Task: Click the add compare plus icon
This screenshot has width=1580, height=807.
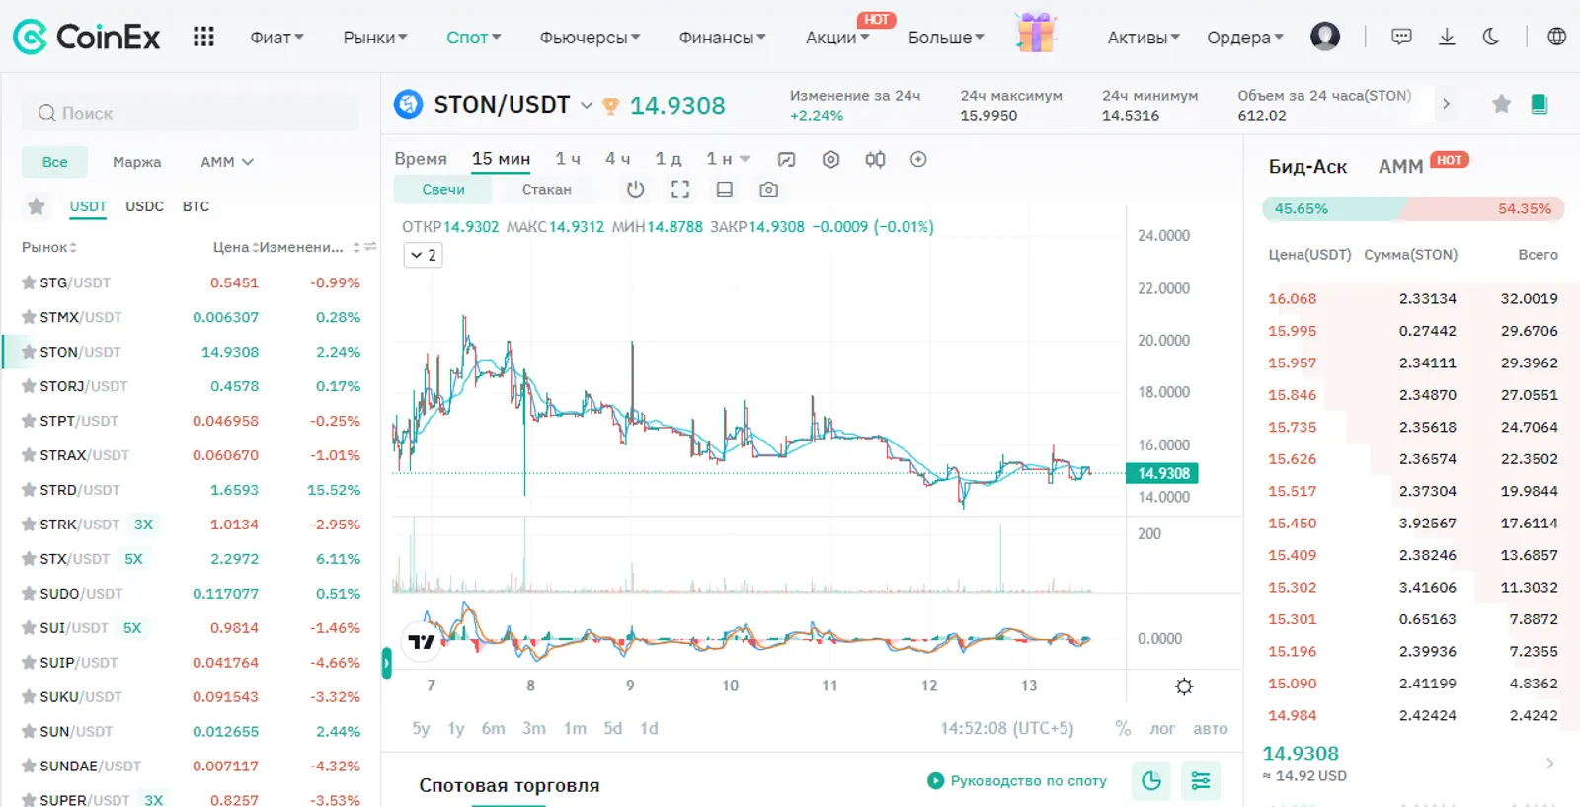Action: (x=918, y=159)
